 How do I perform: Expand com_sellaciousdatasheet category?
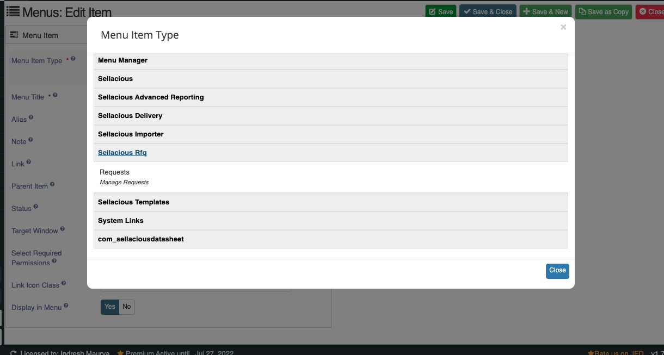pyautogui.click(x=330, y=239)
